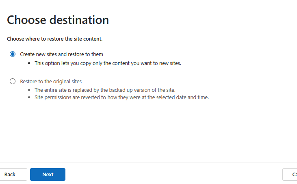Click the 'Restore to the original sites' label text

pos(51,81)
